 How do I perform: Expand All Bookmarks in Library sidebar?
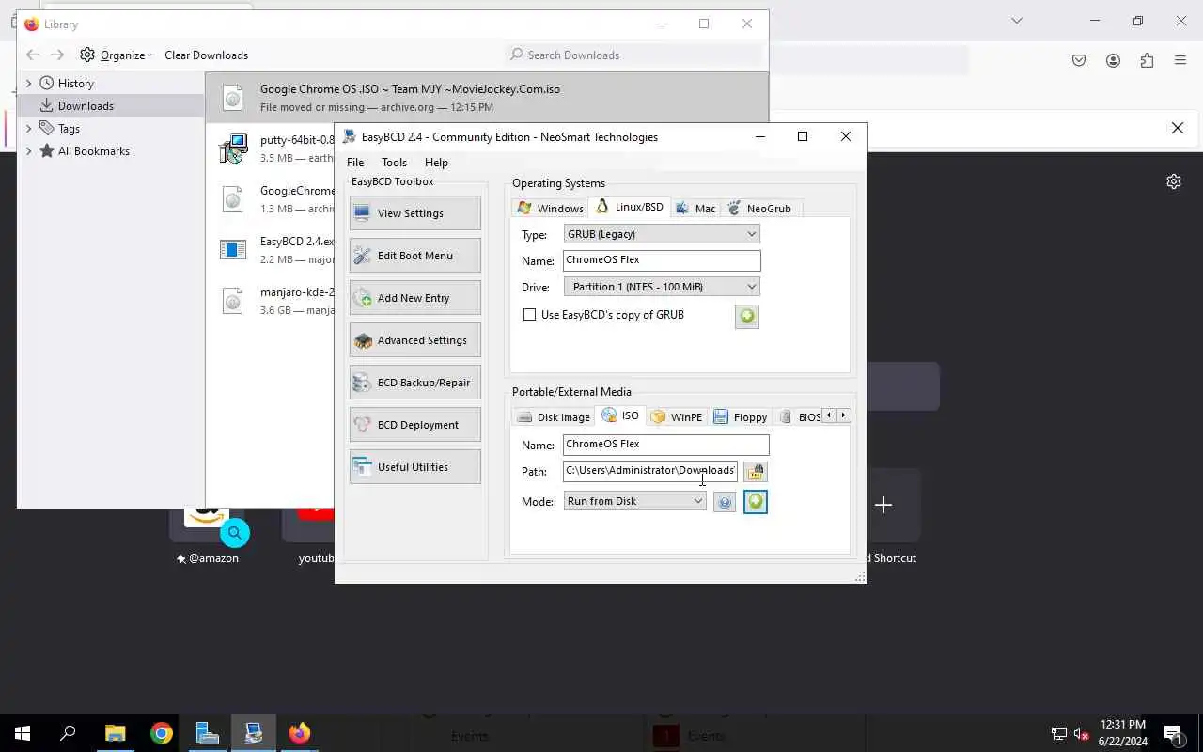[29, 151]
